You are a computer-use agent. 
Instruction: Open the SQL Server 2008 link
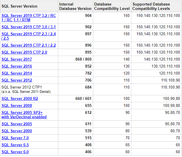click(17, 105)
